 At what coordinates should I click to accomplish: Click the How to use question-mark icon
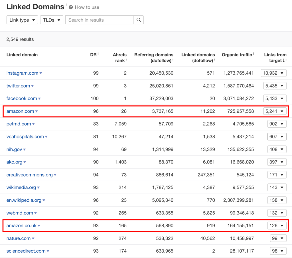[71, 7]
